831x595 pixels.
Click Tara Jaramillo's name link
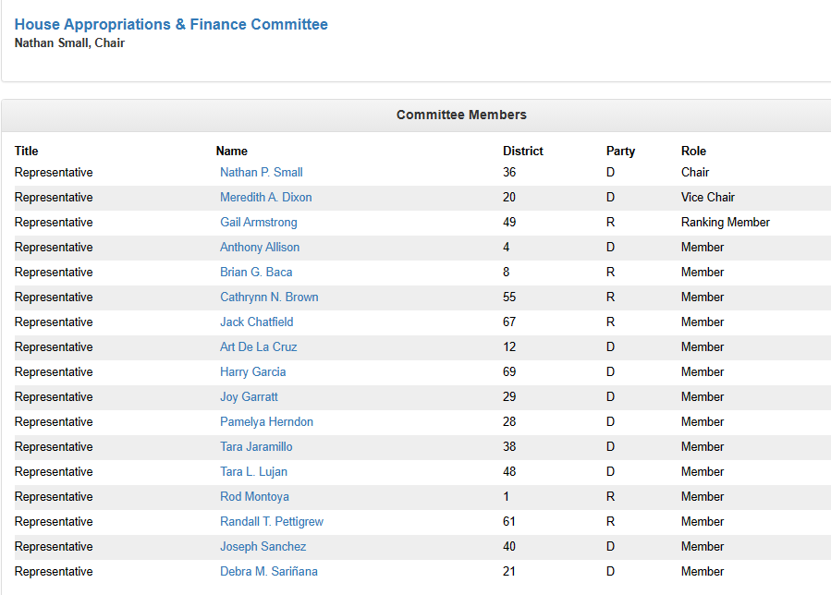pyautogui.click(x=256, y=447)
